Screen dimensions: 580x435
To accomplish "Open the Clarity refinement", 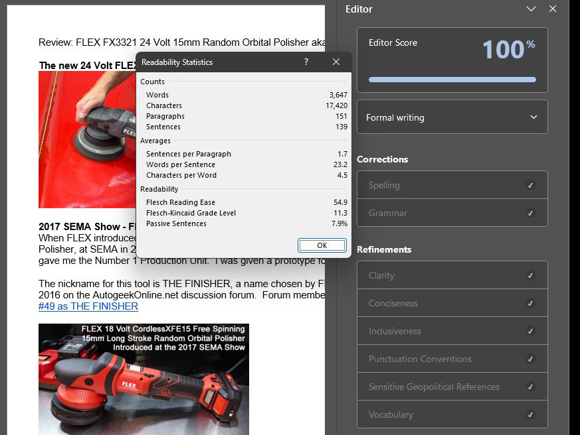I will pos(452,275).
